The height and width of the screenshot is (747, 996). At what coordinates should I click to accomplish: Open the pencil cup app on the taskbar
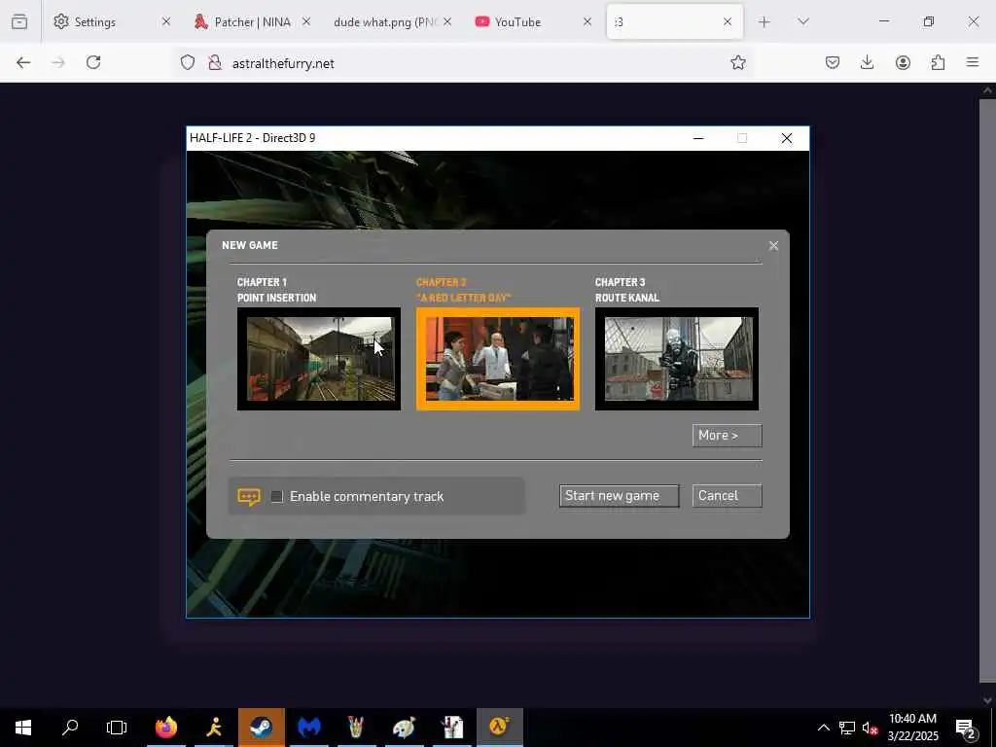click(x=356, y=727)
